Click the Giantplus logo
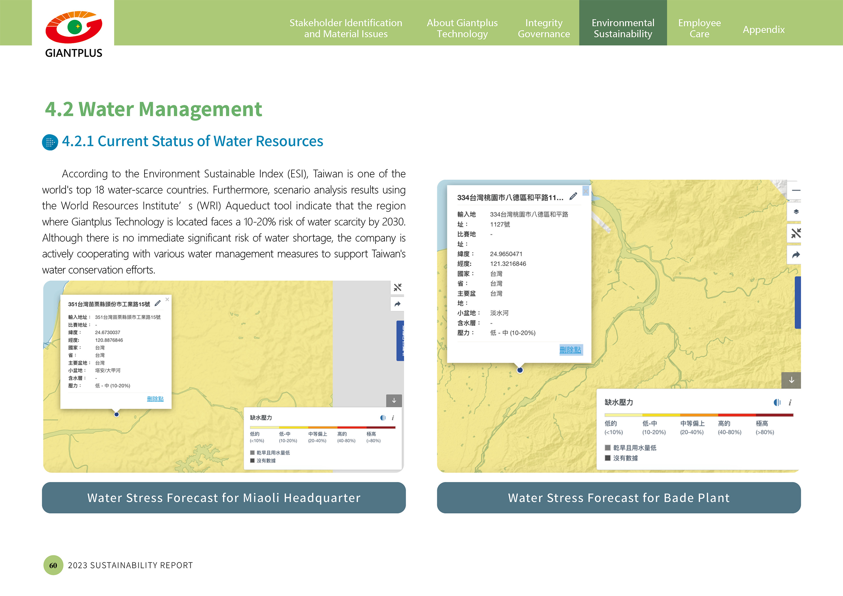 [x=74, y=34]
